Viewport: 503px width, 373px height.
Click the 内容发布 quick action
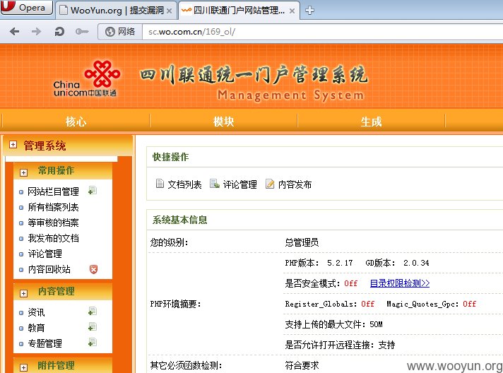[x=288, y=184]
